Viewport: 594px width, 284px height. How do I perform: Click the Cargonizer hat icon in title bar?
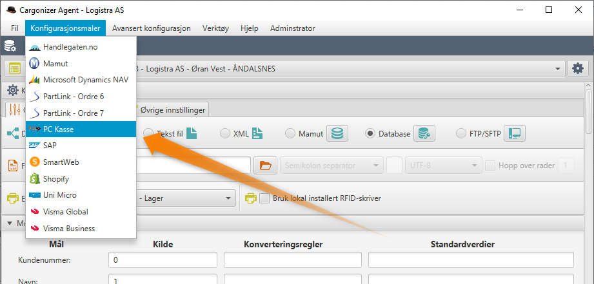10,10
